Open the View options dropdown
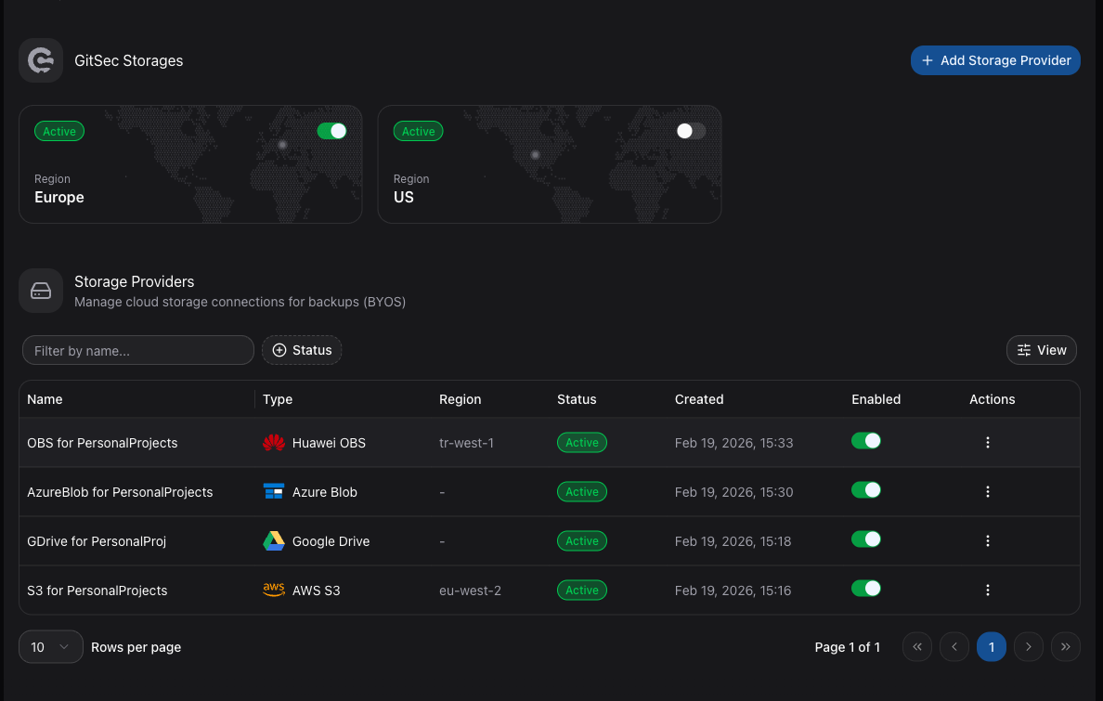Viewport: 1103px width, 701px height. pos(1041,350)
